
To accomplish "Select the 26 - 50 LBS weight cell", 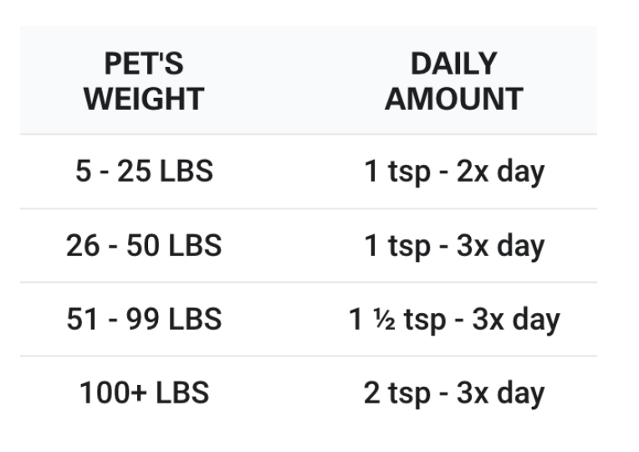I will pyautogui.click(x=145, y=245).
